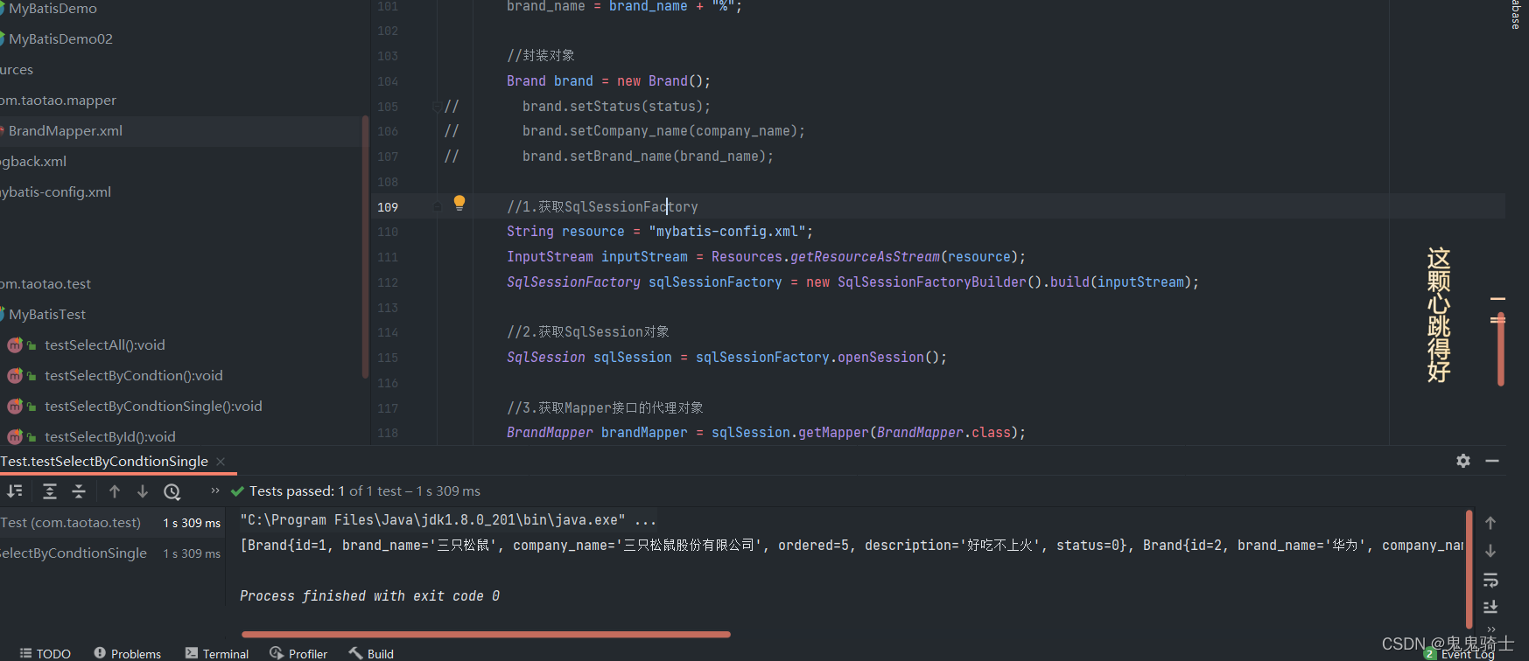Viewport: 1529px width, 661px height.
Task: Show more console side actions
Action: tap(1491, 629)
